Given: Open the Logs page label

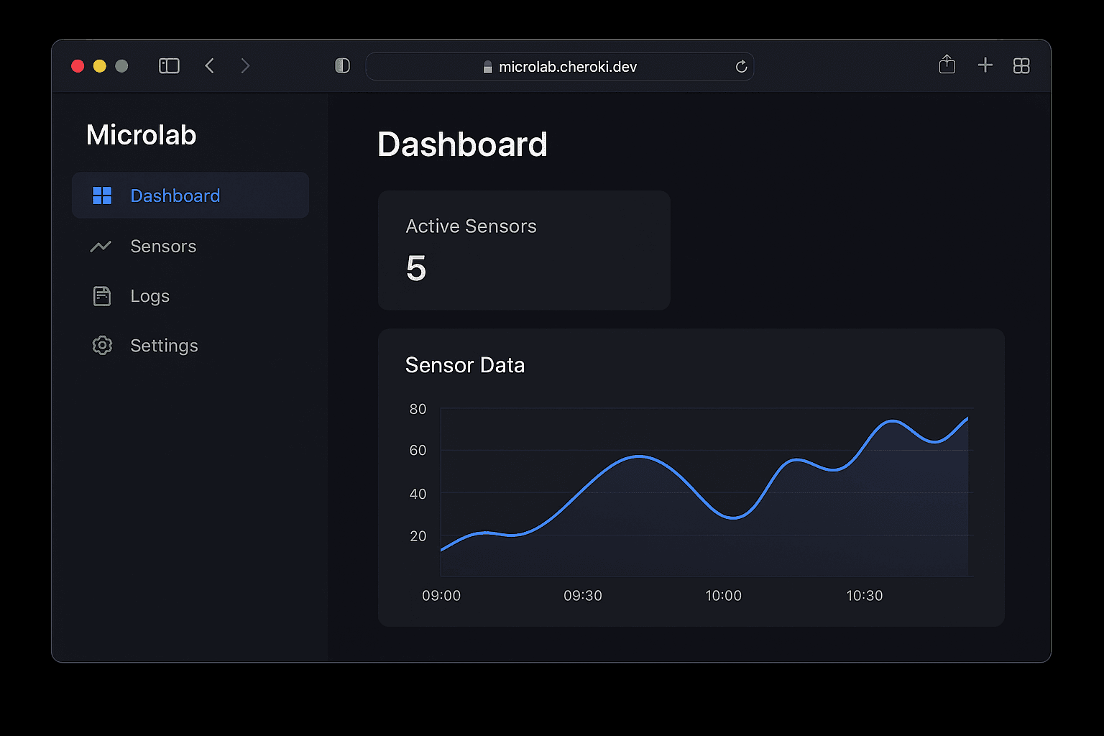Looking at the screenshot, I should pyautogui.click(x=149, y=296).
